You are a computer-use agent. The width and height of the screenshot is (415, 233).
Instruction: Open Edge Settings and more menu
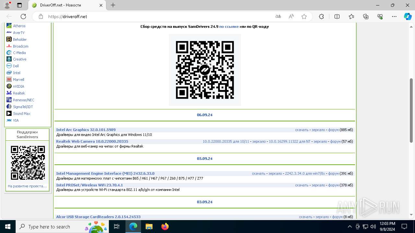(394, 17)
